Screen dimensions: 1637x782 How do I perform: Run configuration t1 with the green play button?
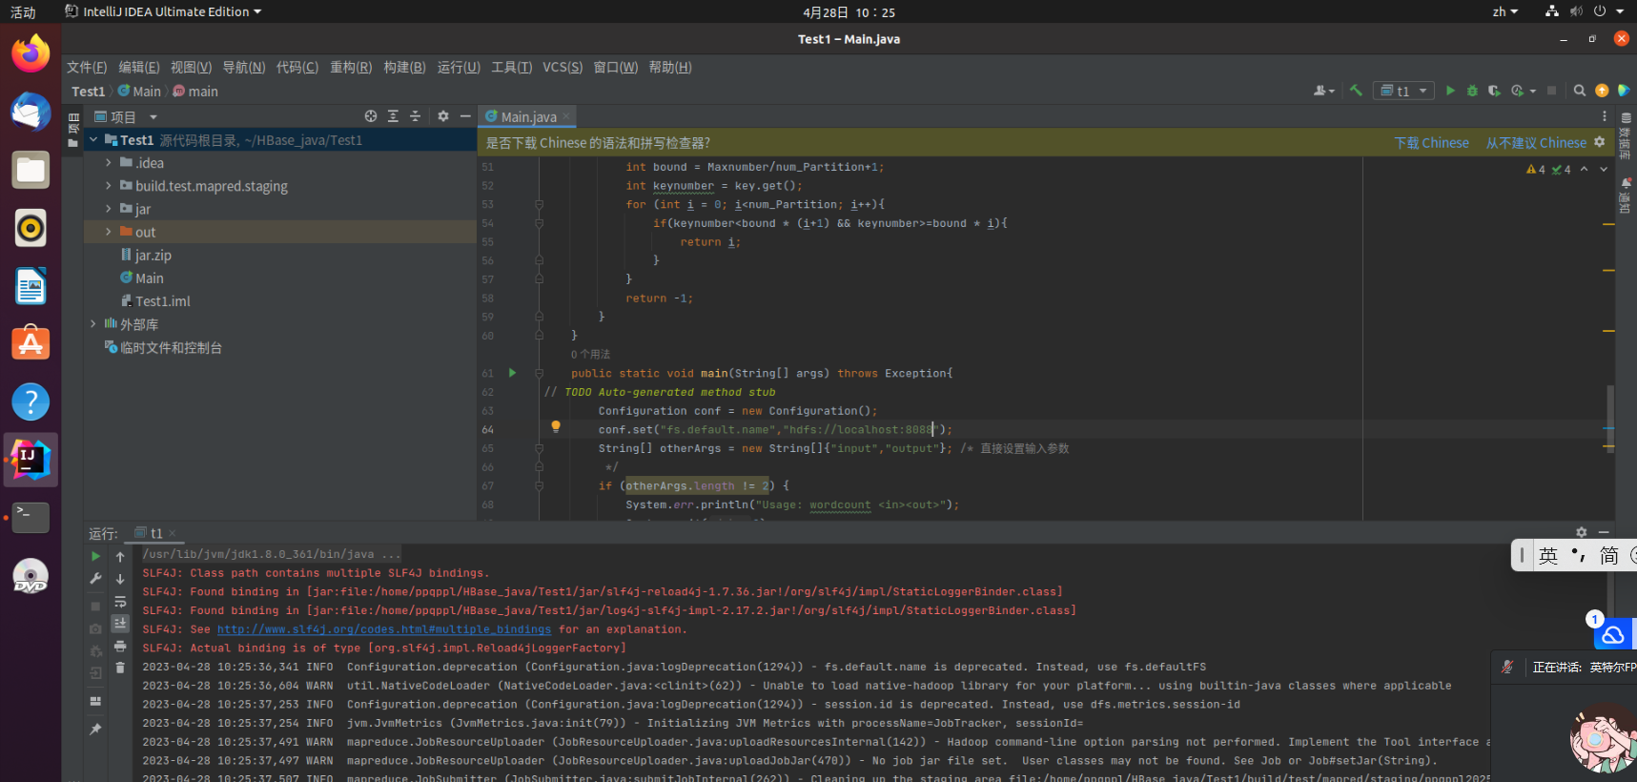[x=1450, y=91]
